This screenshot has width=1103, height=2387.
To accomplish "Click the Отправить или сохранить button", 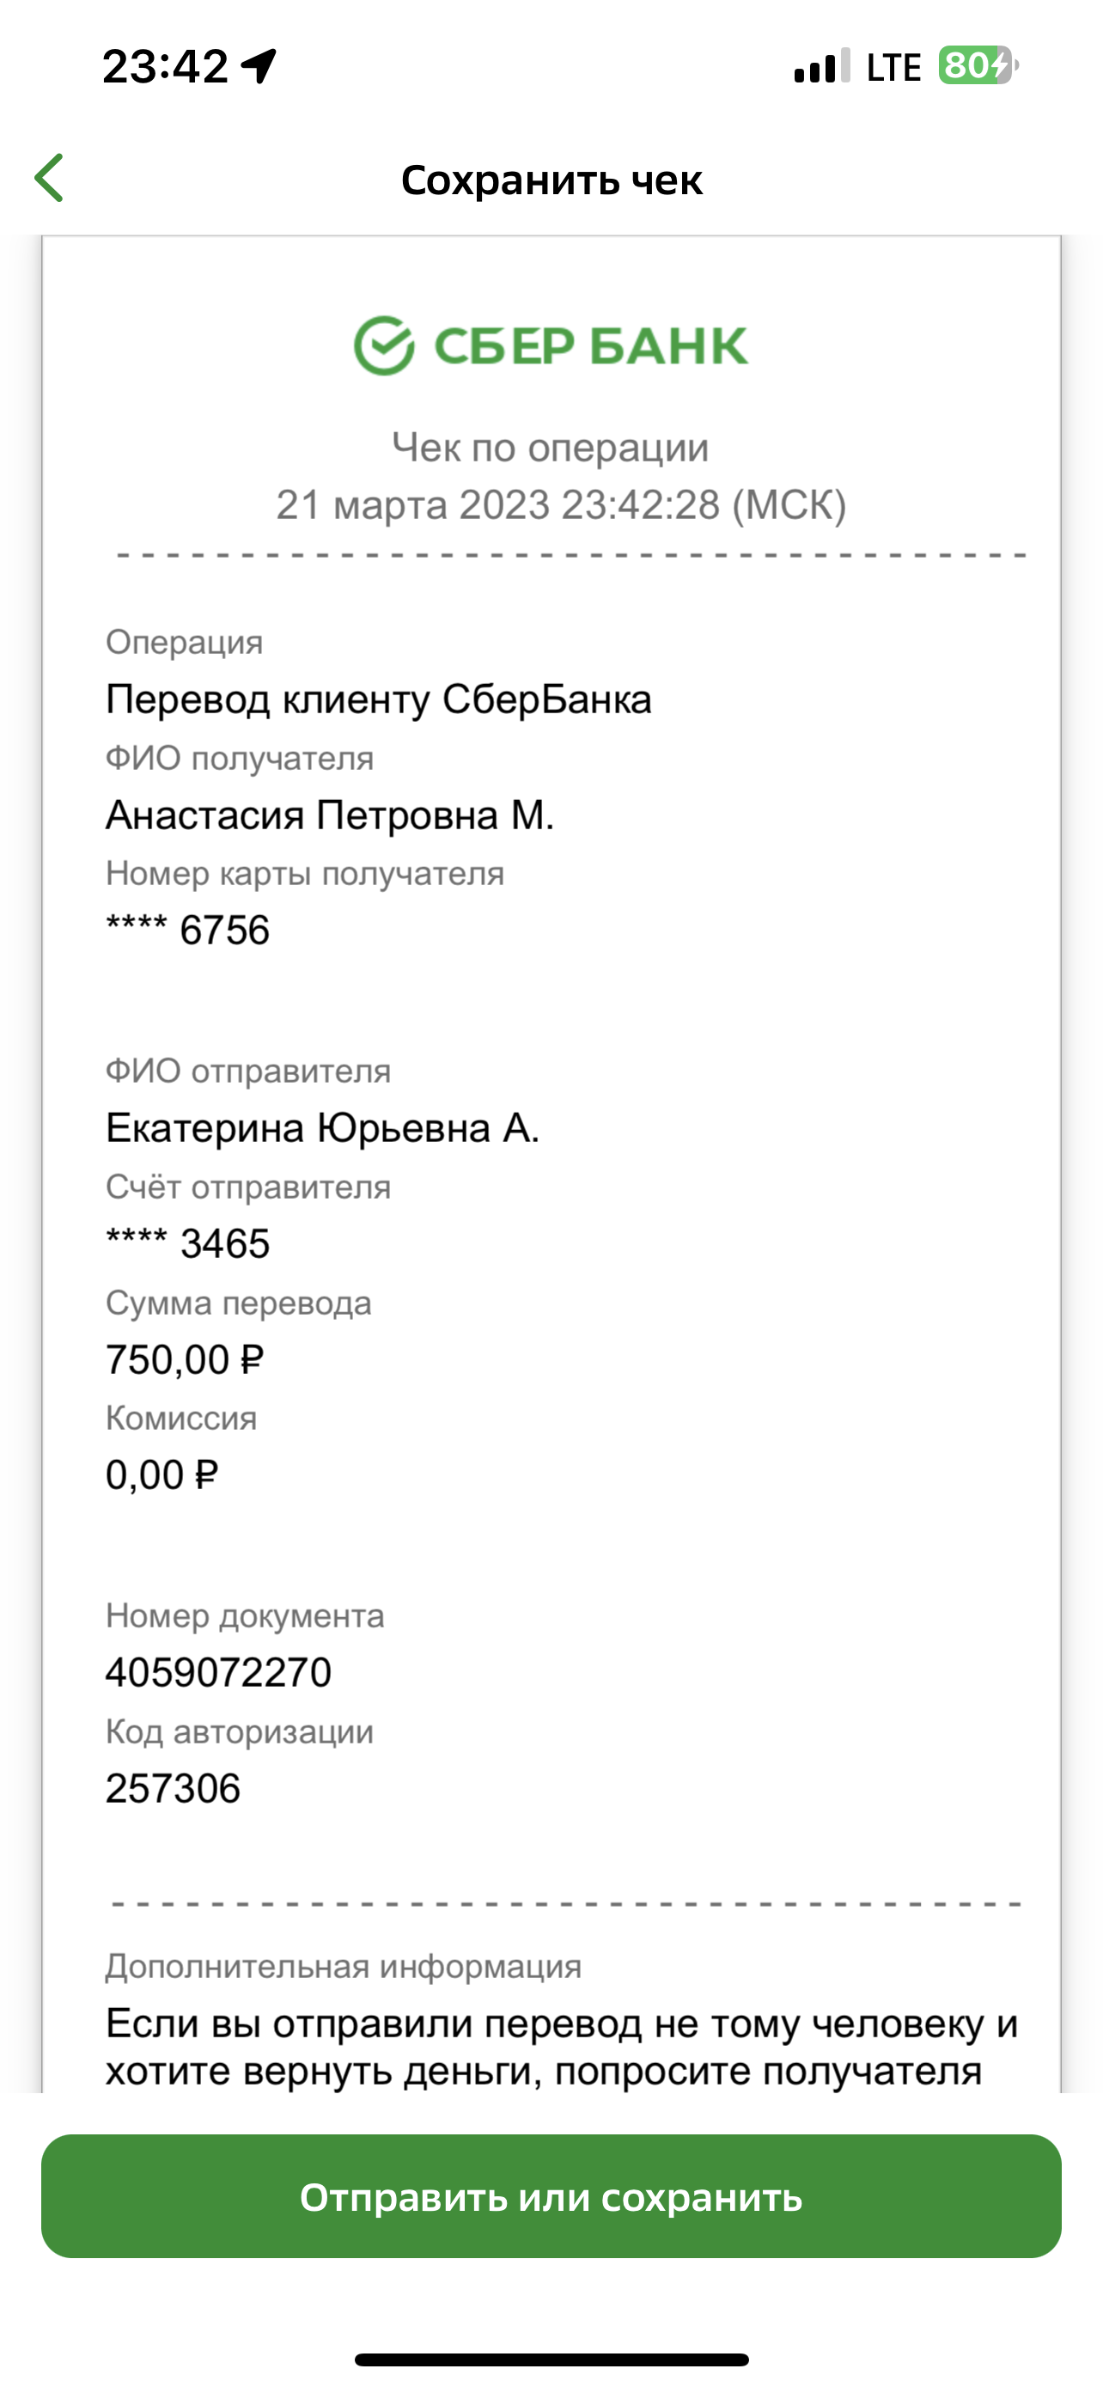I will click(x=551, y=2197).
